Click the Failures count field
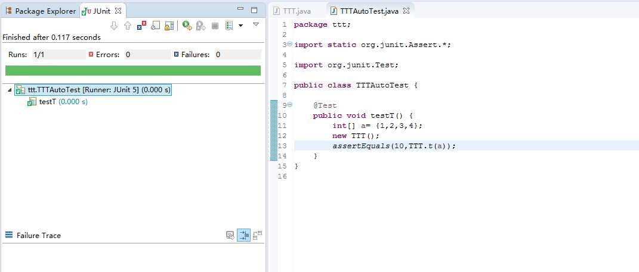639x272 pixels. (237, 55)
